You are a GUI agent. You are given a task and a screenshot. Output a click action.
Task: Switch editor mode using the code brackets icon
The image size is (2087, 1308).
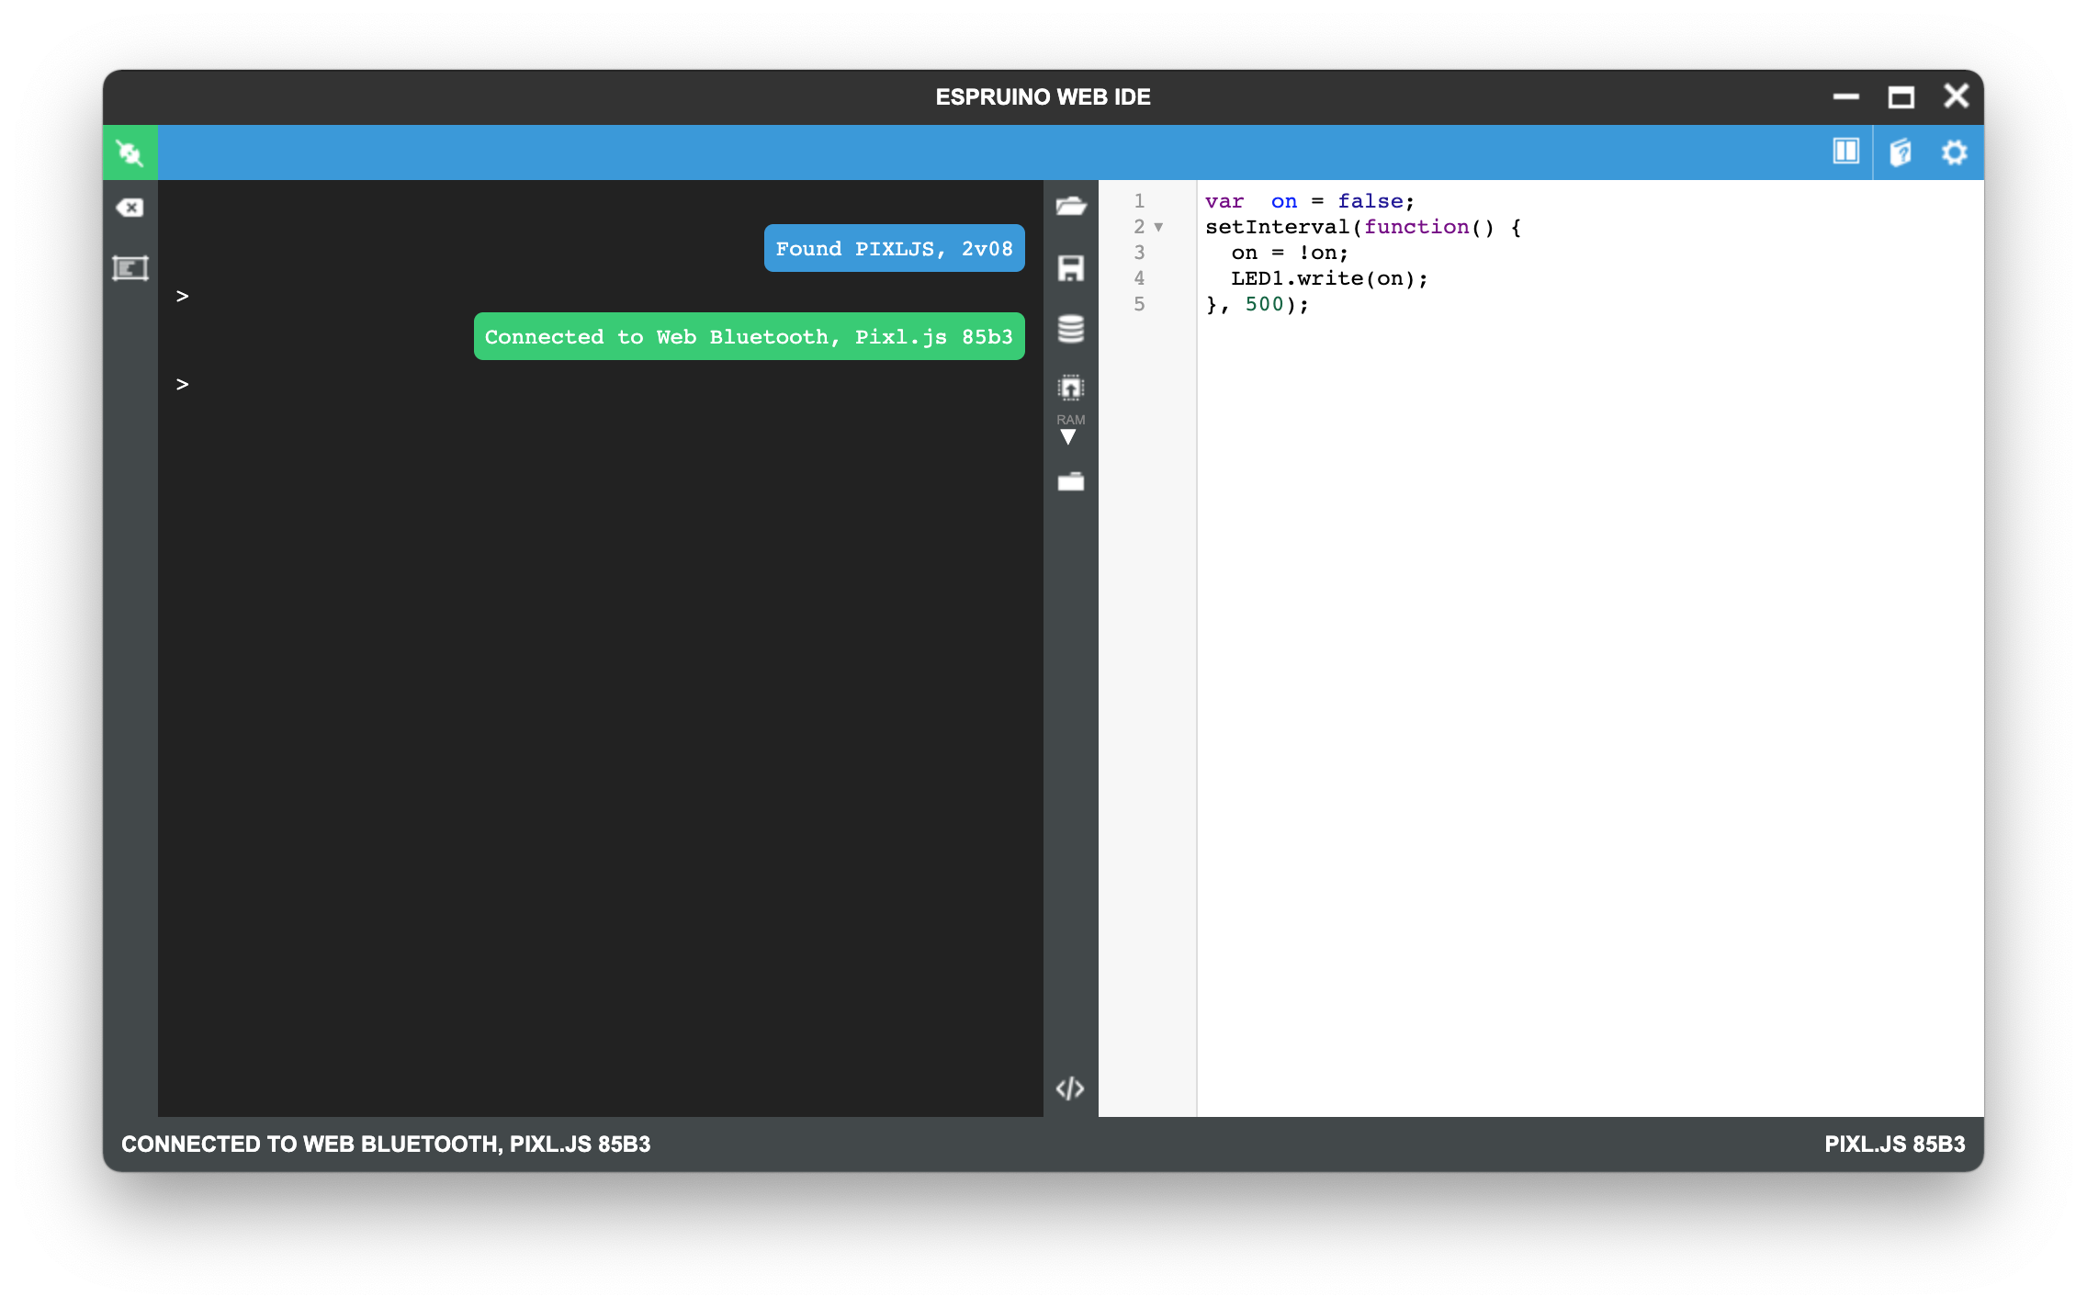1070,1088
